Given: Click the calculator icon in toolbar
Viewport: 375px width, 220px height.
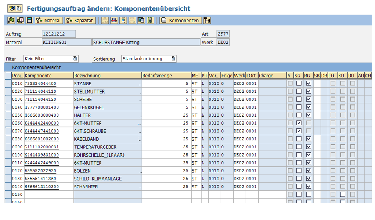Looking at the screenshot, I should (x=29, y=21).
